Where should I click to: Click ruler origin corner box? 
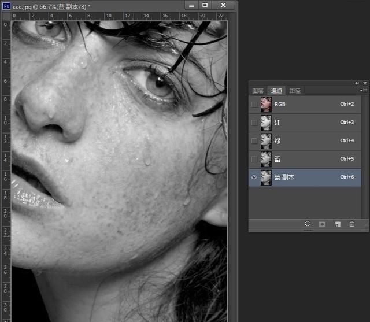[x=6, y=16]
